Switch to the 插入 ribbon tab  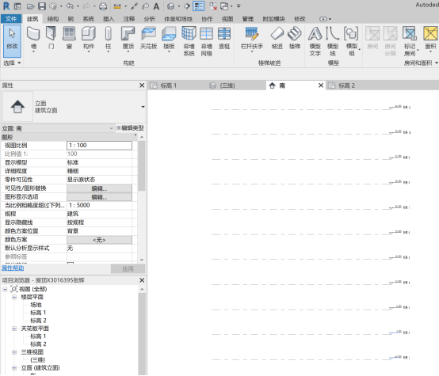point(109,19)
